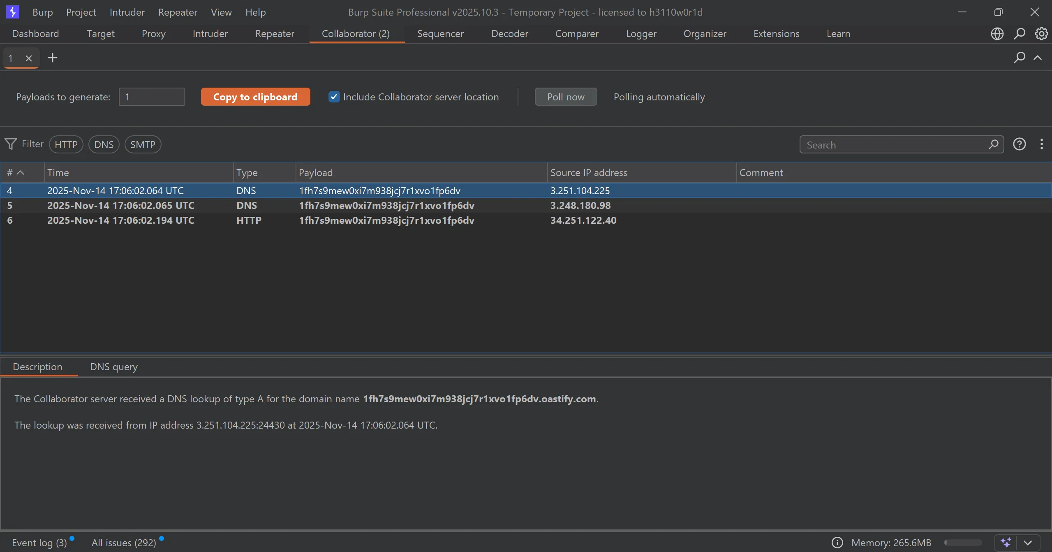Click the globe browser icon
Viewport: 1052px width, 552px height.
[997, 34]
